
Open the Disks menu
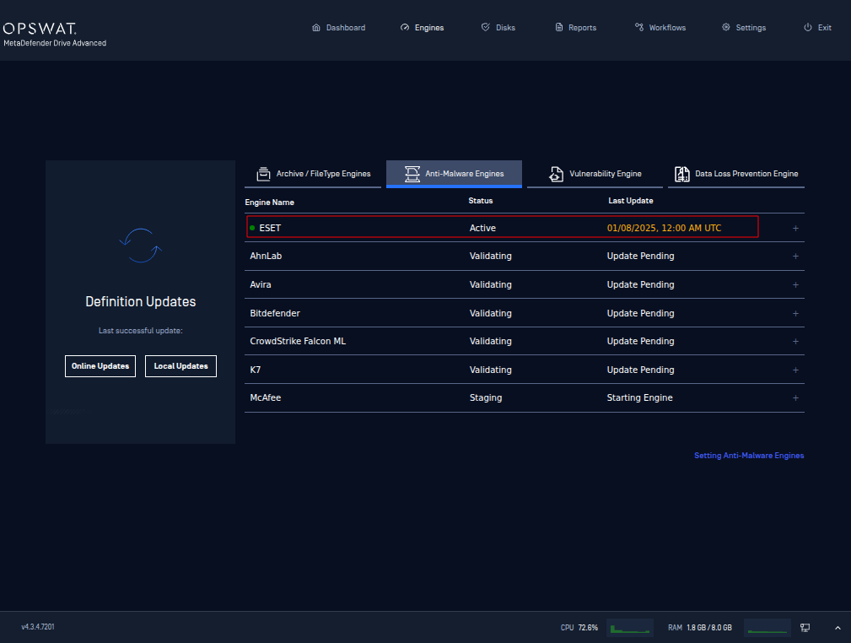pyautogui.click(x=498, y=28)
